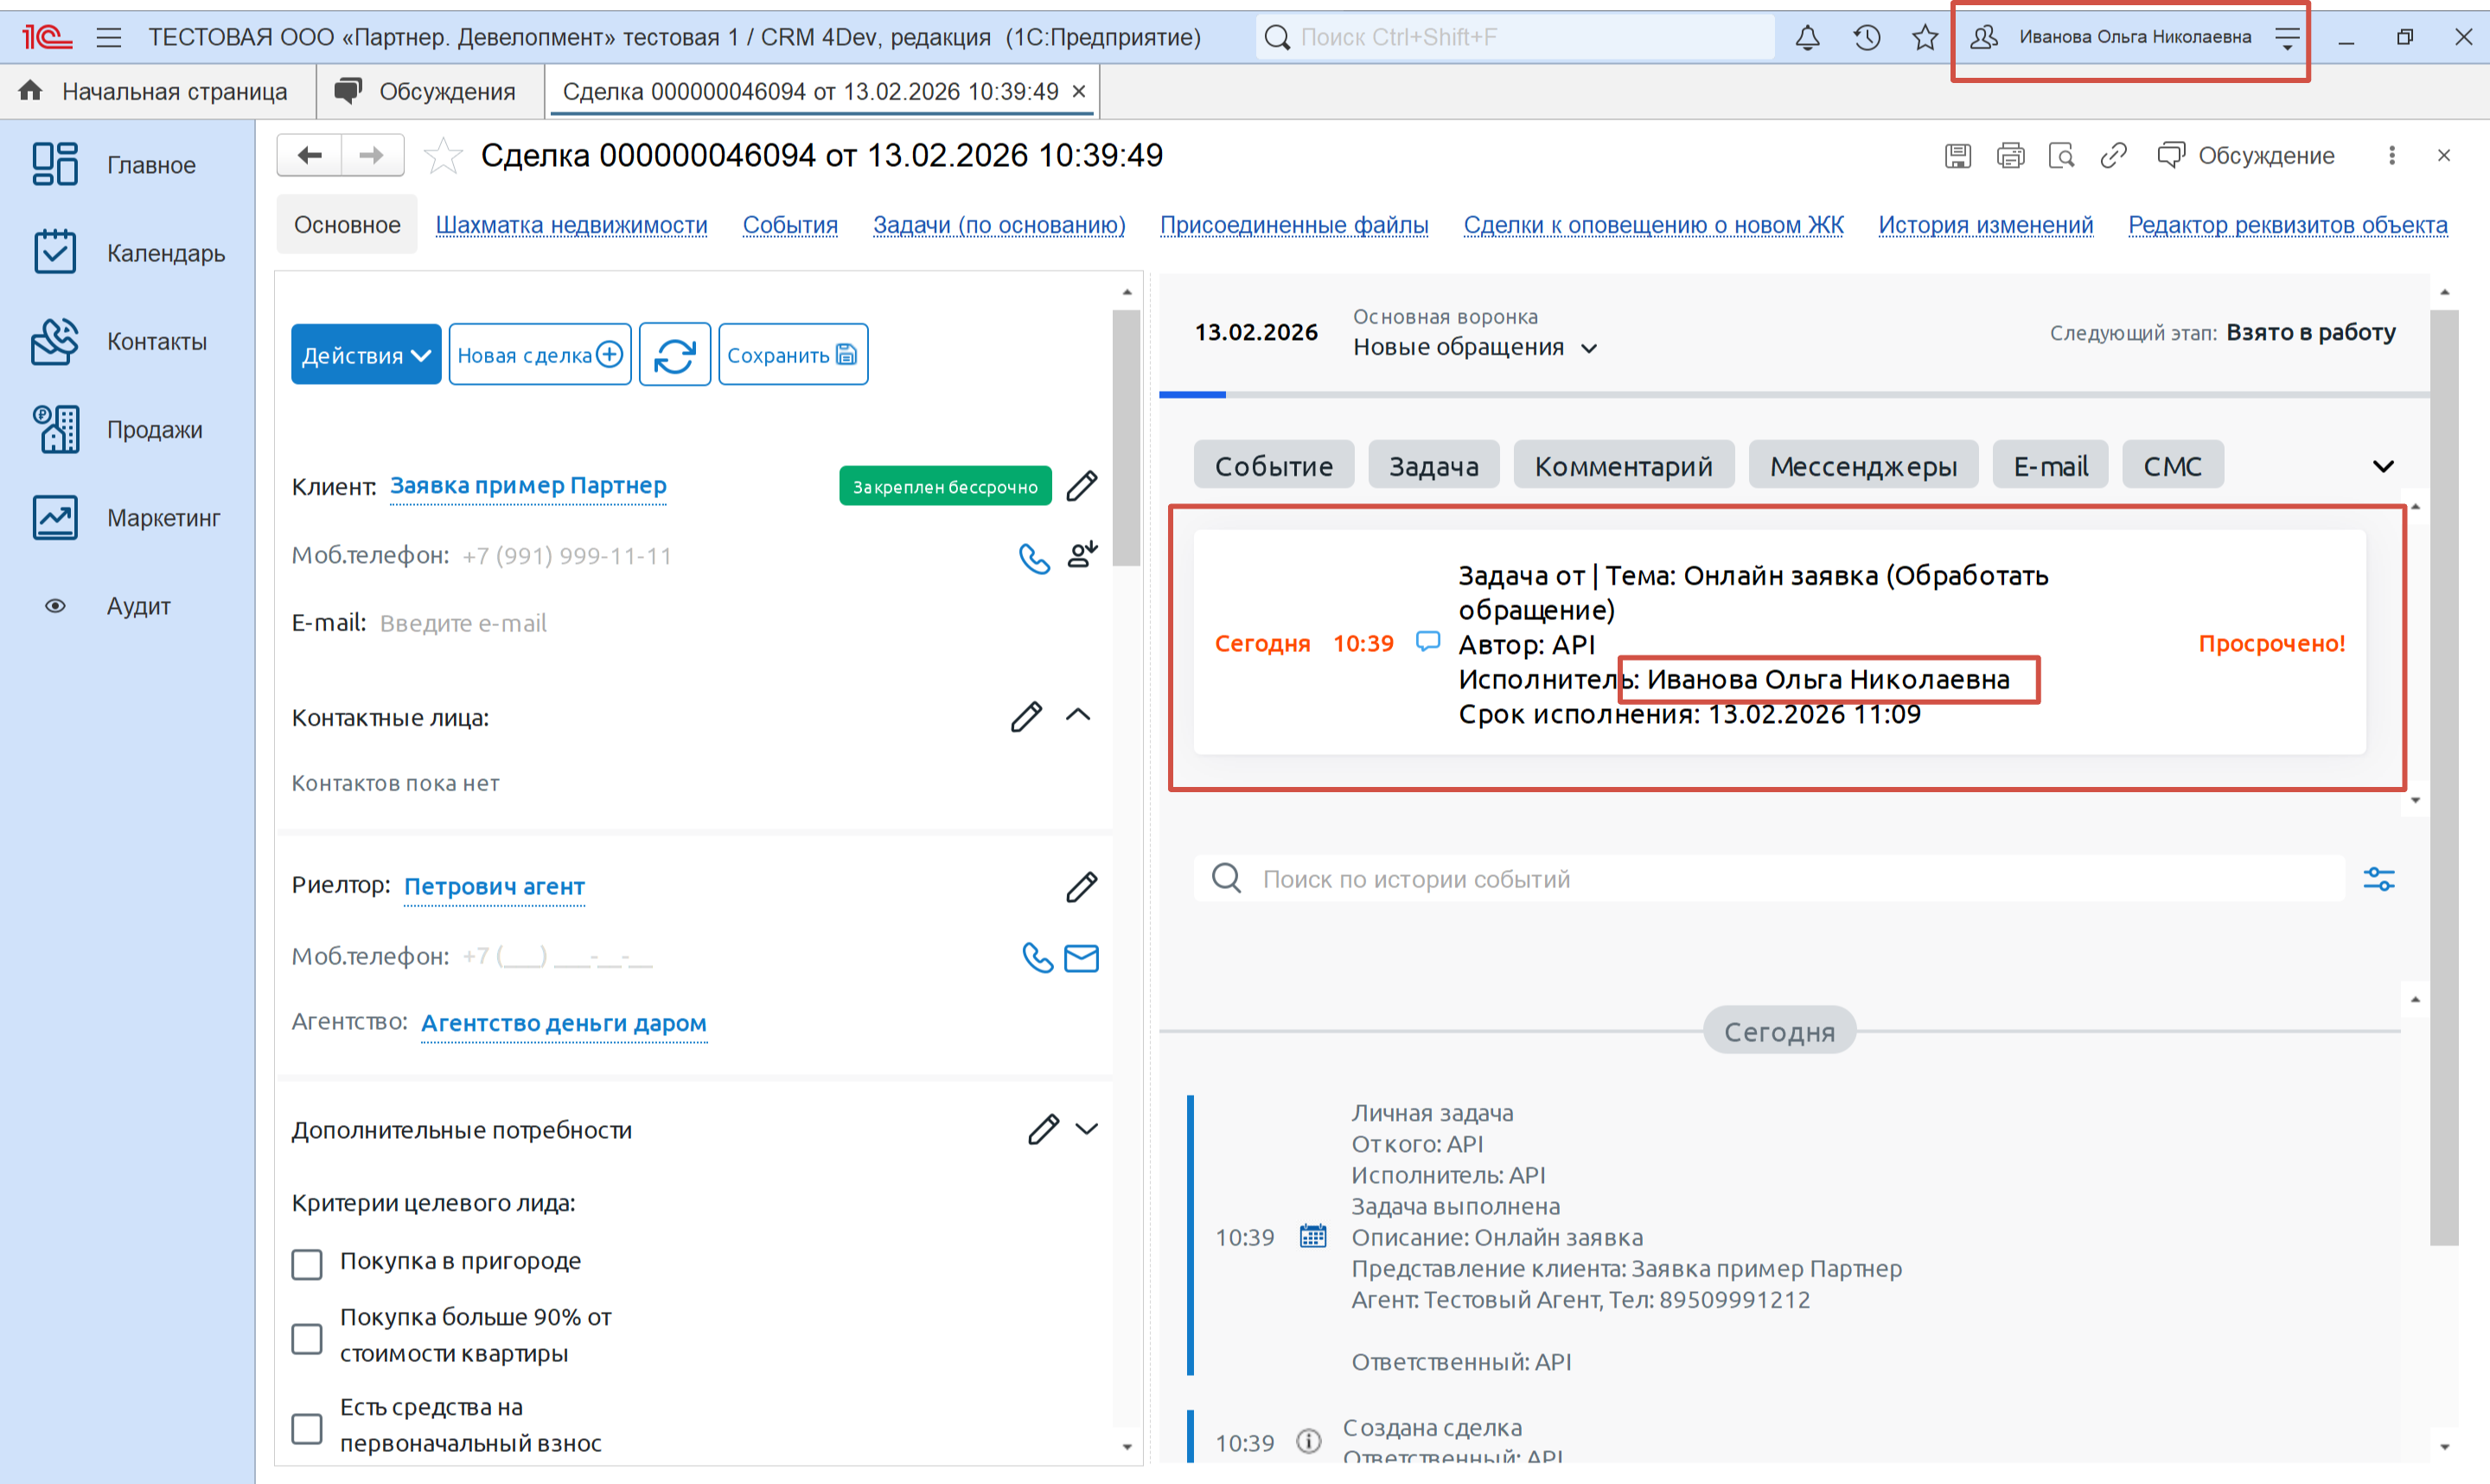Click the copy link chain icon
The height and width of the screenshot is (1484, 2490).
point(2112,156)
